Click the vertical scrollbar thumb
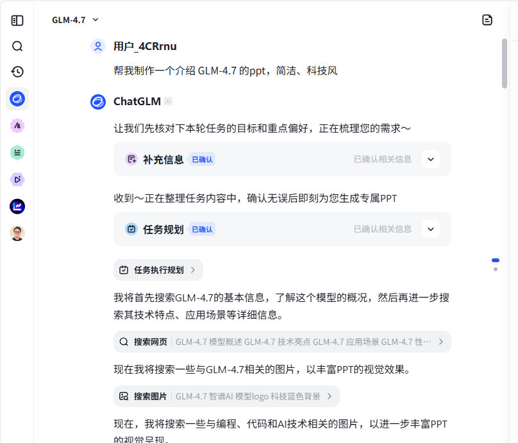 click(505, 63)
